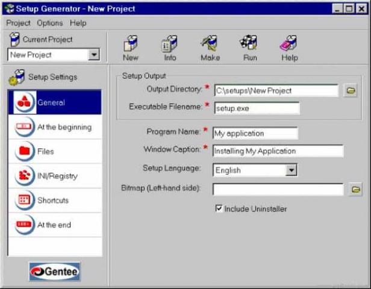Browse for left-hand side Bitmap file
Viewport: 371px width, 289px height.
[x=355, y=189]
